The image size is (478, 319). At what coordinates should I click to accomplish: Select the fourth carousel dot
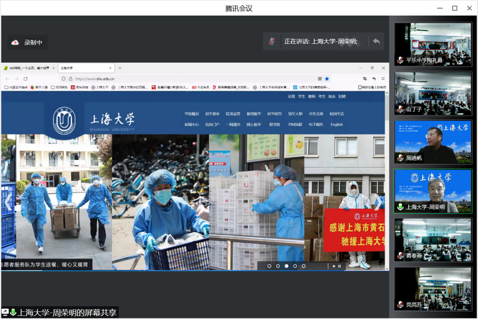click(295, 266)
